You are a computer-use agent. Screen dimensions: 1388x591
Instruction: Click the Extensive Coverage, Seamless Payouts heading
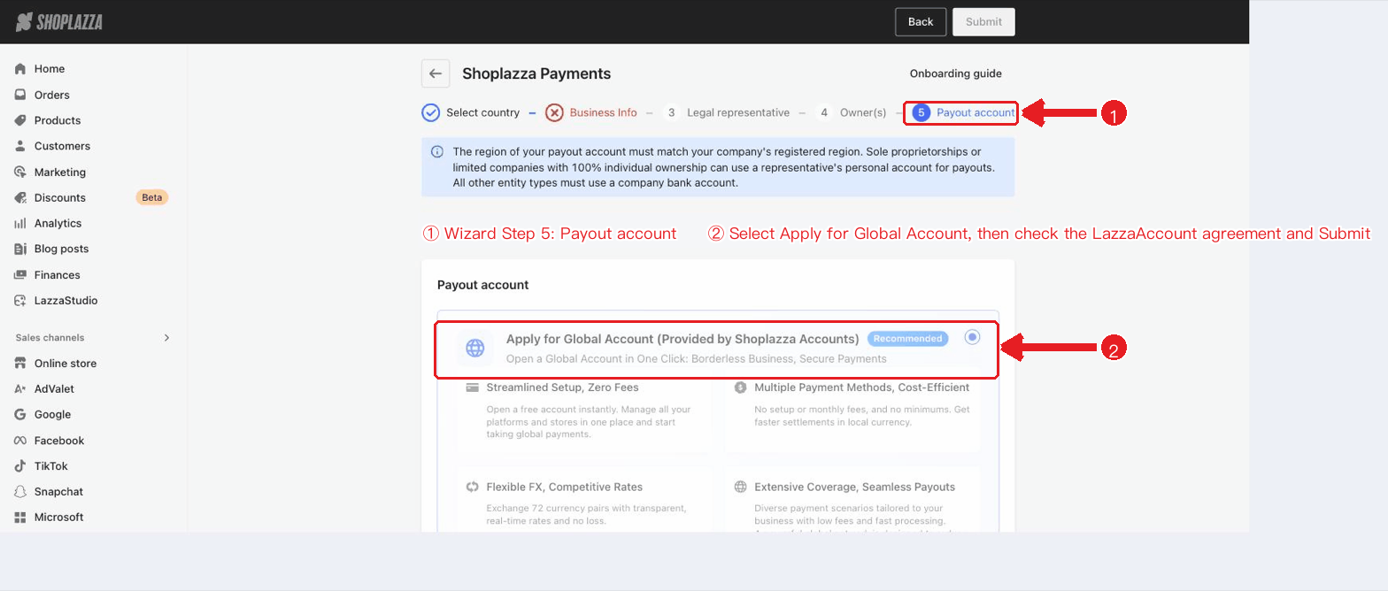point(854,487)
